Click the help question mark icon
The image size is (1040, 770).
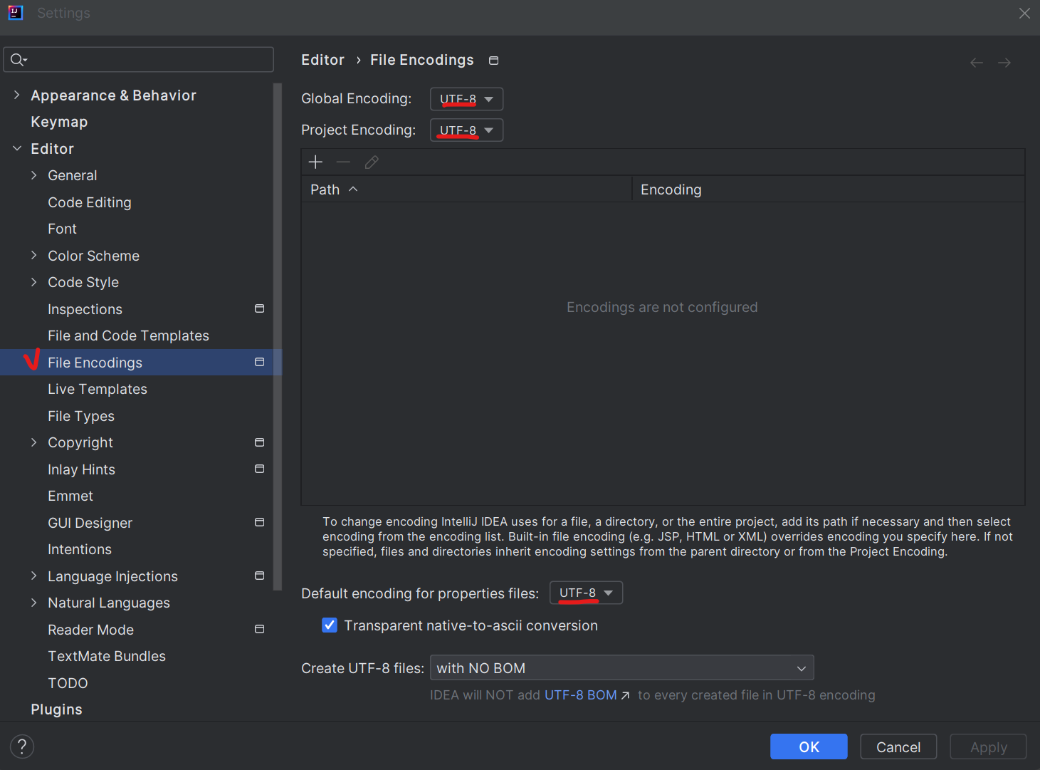[22, 746]
